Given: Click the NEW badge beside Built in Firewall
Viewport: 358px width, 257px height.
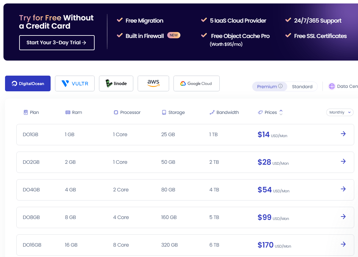Looking at the screenshot, I should [x=174, y=35].
